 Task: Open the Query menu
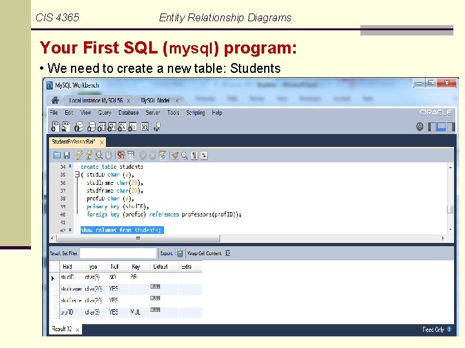coord(105,113)
